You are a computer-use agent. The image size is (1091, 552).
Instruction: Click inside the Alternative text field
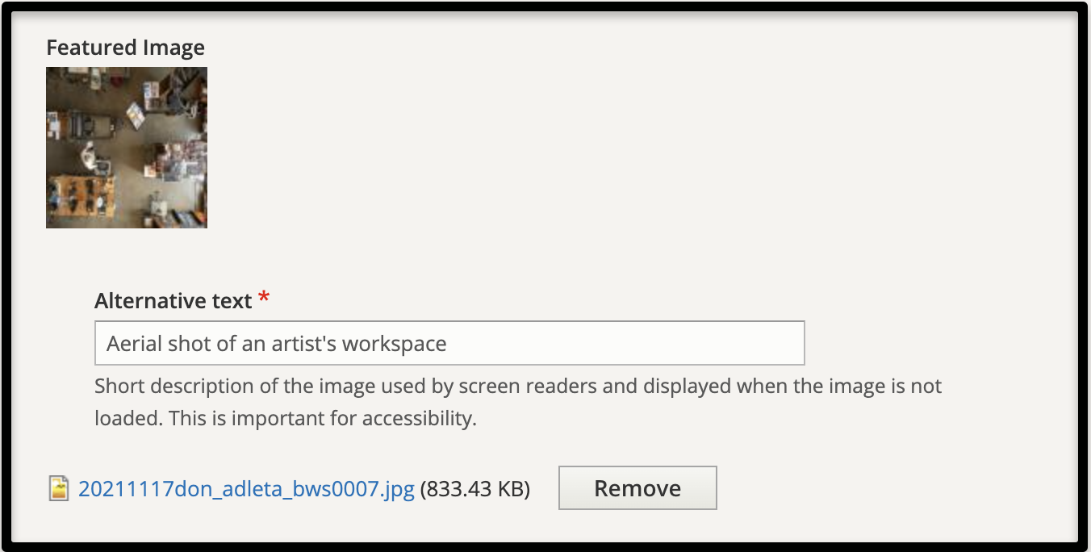(449, 343)
